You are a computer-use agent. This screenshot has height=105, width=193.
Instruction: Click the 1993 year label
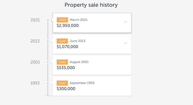(35, 83)
